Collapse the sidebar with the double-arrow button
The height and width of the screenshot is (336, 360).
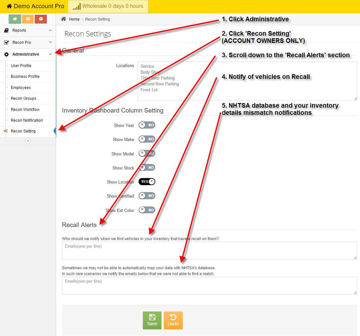coord(28,141)
